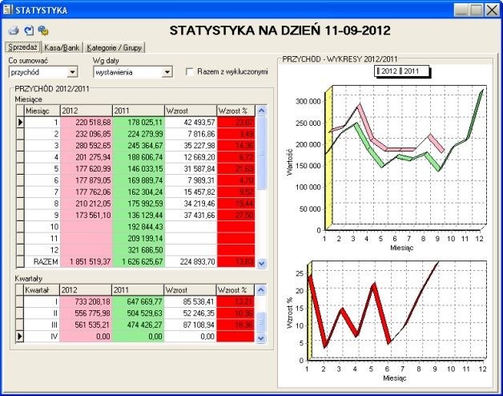Expand the Wg daty dropdown arrow
Viewport: 503px width, 396px height.
coord(167,72)
